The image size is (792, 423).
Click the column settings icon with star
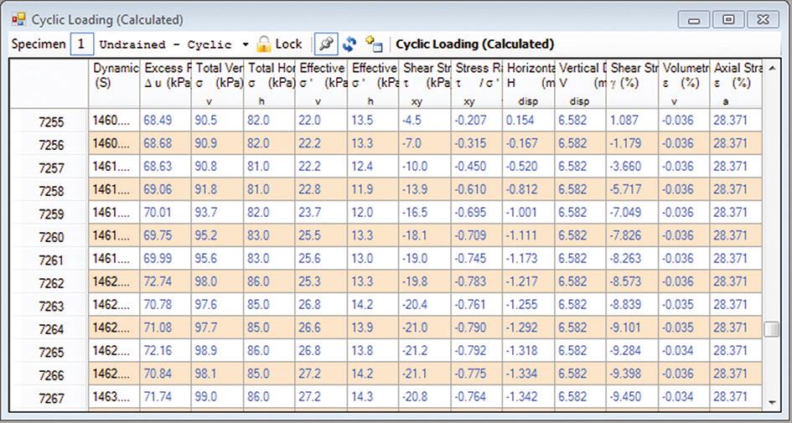click(x=374, y=44)
